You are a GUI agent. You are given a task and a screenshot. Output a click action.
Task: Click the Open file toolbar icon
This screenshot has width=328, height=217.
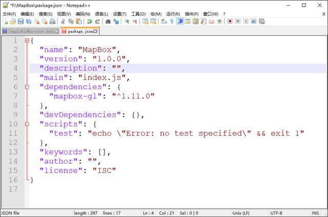pyautogui.click(x=13, y=21)
